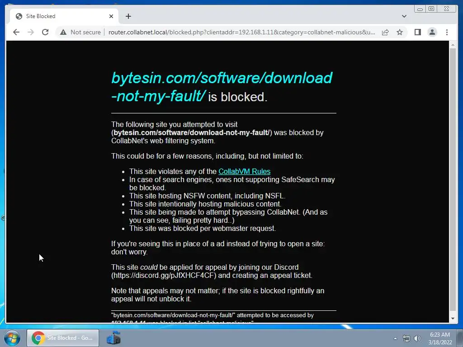Click the page scrollbar down arrow
Viewport: 463px width, 347px height.
click(453, 319)
